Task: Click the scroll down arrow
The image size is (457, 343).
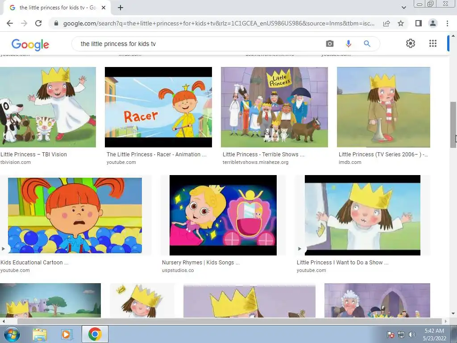Action: point(453,314)
